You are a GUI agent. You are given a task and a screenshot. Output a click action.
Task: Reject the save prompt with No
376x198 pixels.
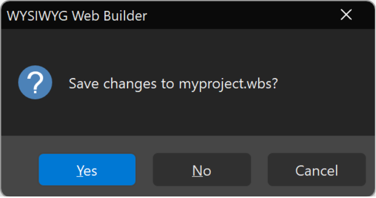202,170
